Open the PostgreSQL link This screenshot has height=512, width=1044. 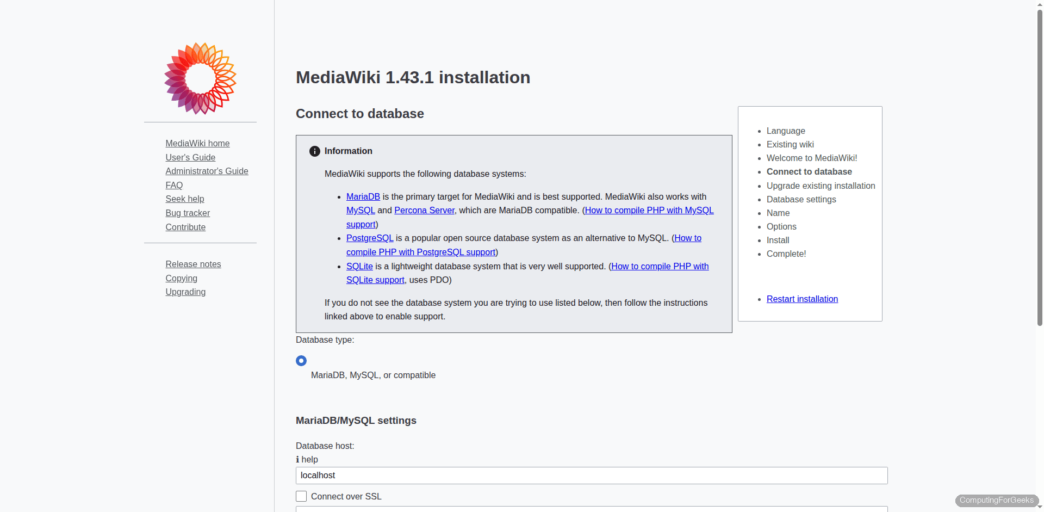pyautogui.click(x=370, y=238)
